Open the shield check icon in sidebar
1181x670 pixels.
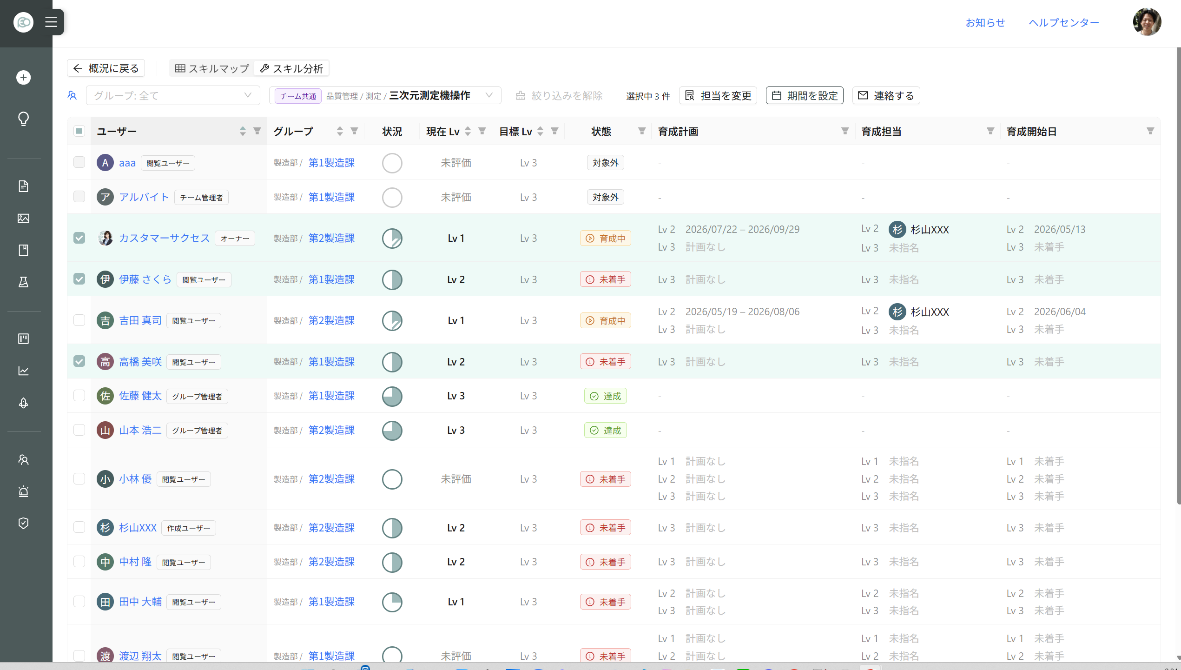coord(23,523)
